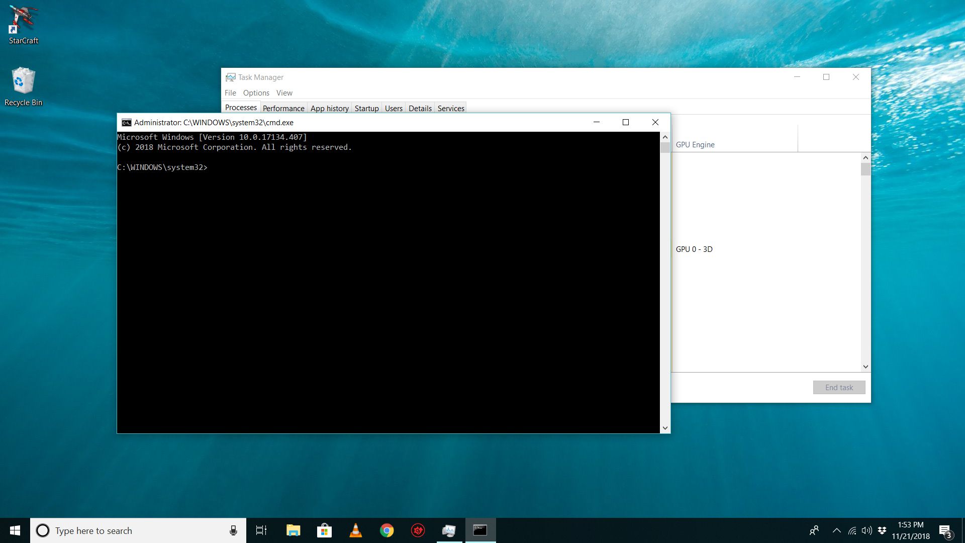Click the Chrome browser taskbar icon
The width and height of the screenshot is (965, 543).
pyautogui.click(x=387, y=530)
